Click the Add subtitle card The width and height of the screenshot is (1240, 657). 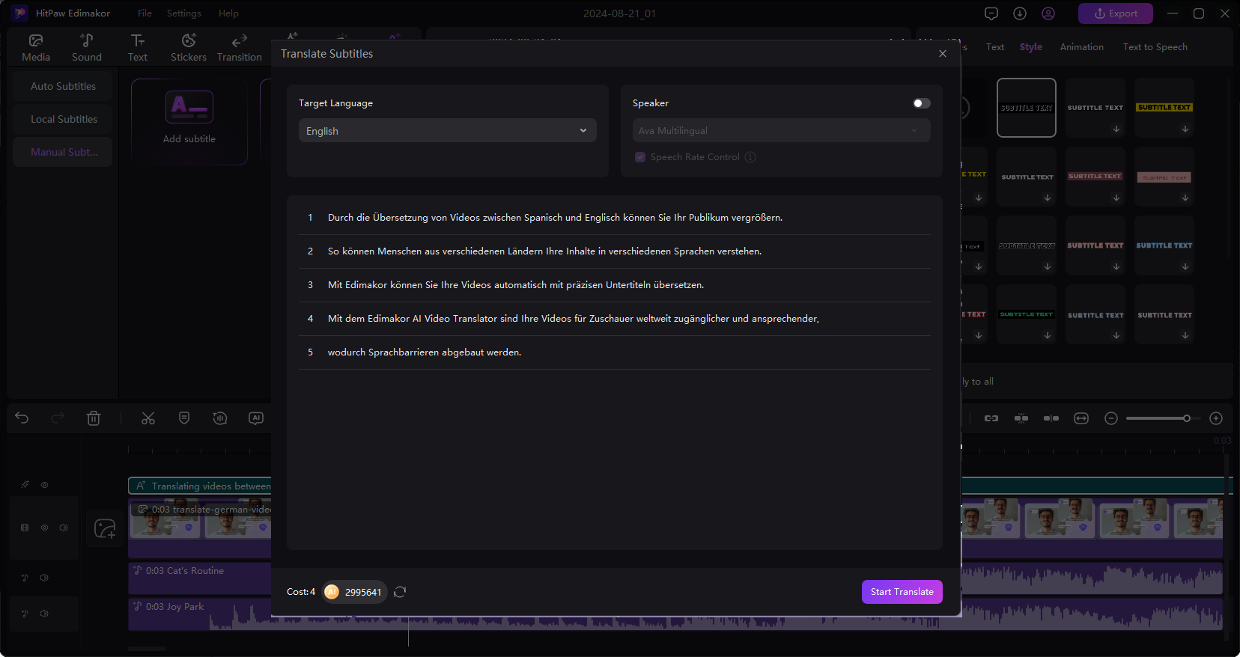point(189,121)
